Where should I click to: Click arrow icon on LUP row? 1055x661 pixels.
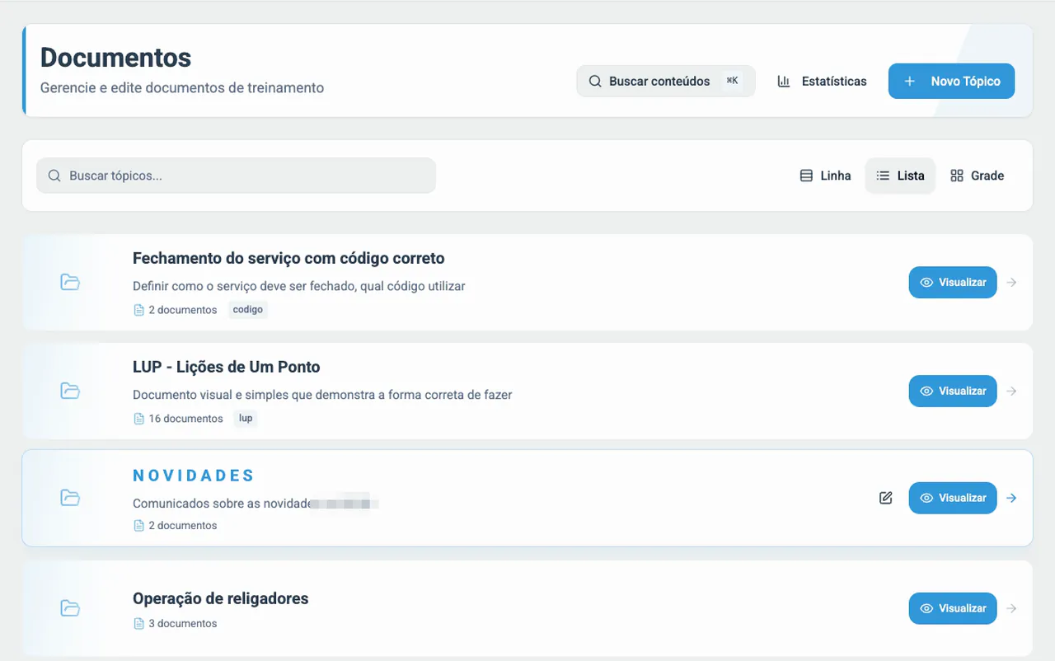click(x=1011, y=391)
